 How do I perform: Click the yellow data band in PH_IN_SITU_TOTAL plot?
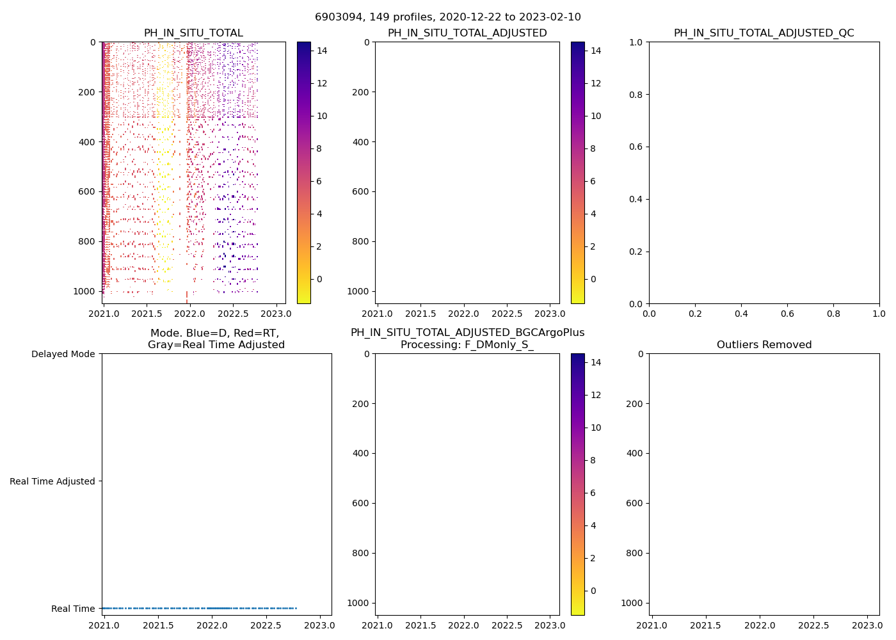[x=164, y=96]
